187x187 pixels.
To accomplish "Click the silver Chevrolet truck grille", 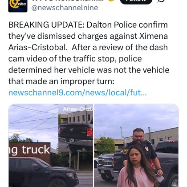I will click(x=105, y=161).
